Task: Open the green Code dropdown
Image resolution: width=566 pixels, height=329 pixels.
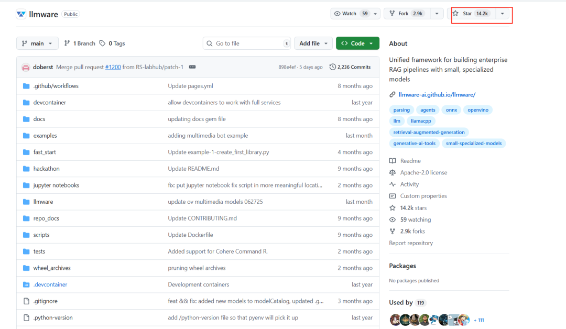Action: tap(357, 43)
